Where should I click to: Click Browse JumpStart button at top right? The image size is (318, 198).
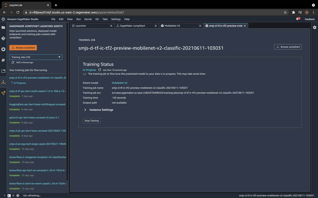288,47
